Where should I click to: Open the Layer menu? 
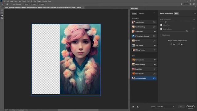(x=16, y=1)
